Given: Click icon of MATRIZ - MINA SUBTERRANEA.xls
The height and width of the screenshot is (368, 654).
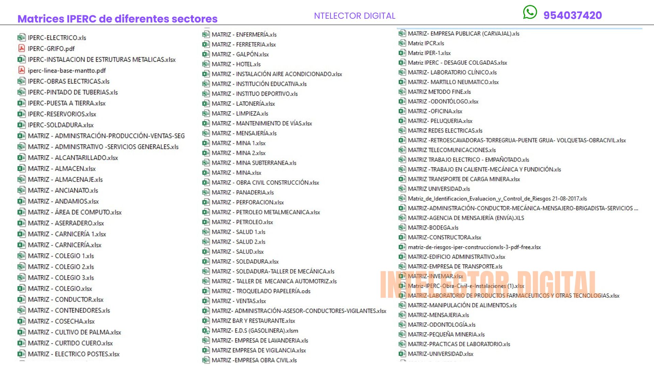Looking at the screenshot, I should [206, 163].
